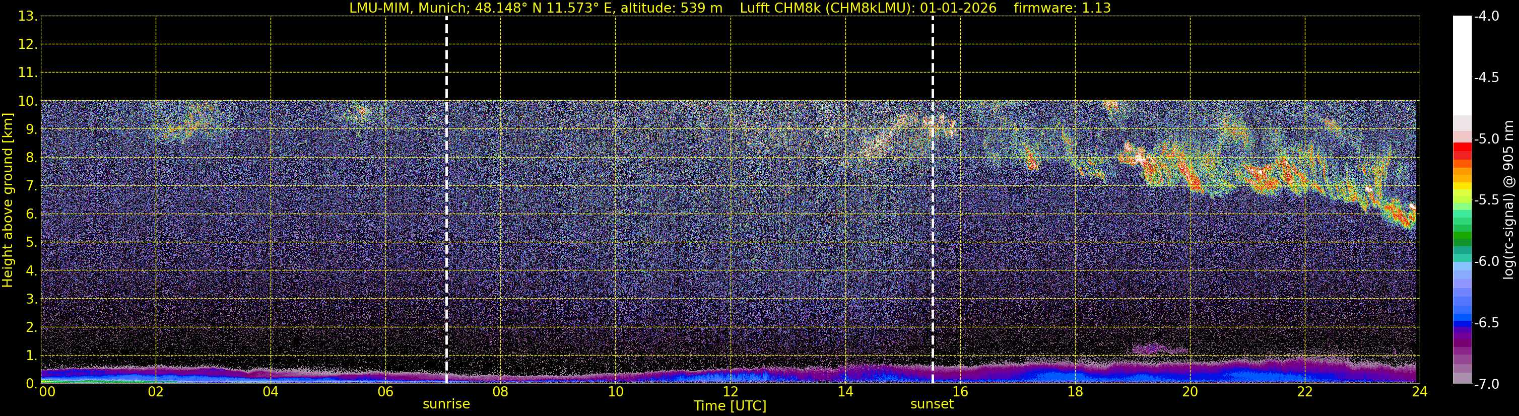Viewport: 1519px width, 416px height.
Task: Select the 'Lufft CHM8k (CHM8kLMU): 01-01-2026' title text
Action: pos(868,8)
